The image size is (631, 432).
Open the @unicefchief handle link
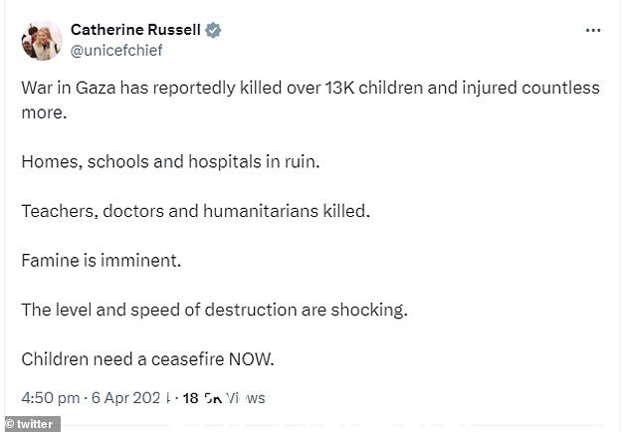coord(116,51)
